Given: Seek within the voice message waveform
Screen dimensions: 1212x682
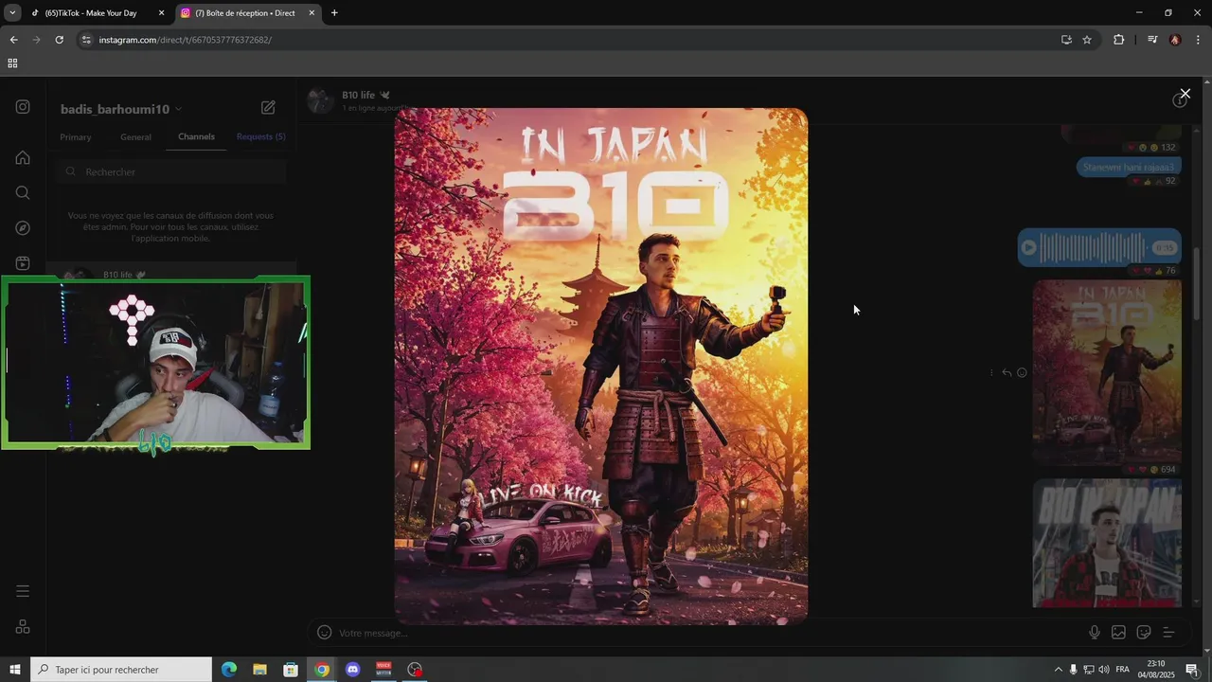Looking at the screenshot, I should click(x=1094, y=248).
